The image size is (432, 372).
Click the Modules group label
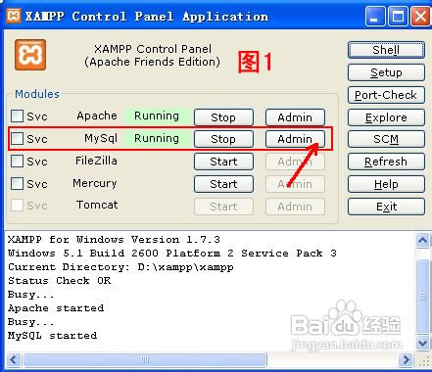(37, 94)
